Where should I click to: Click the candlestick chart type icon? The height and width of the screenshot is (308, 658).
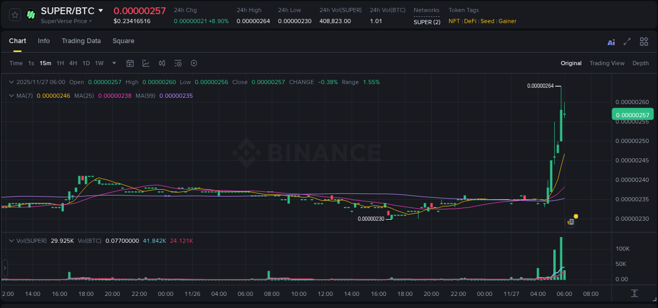click(x=162, y=63)
